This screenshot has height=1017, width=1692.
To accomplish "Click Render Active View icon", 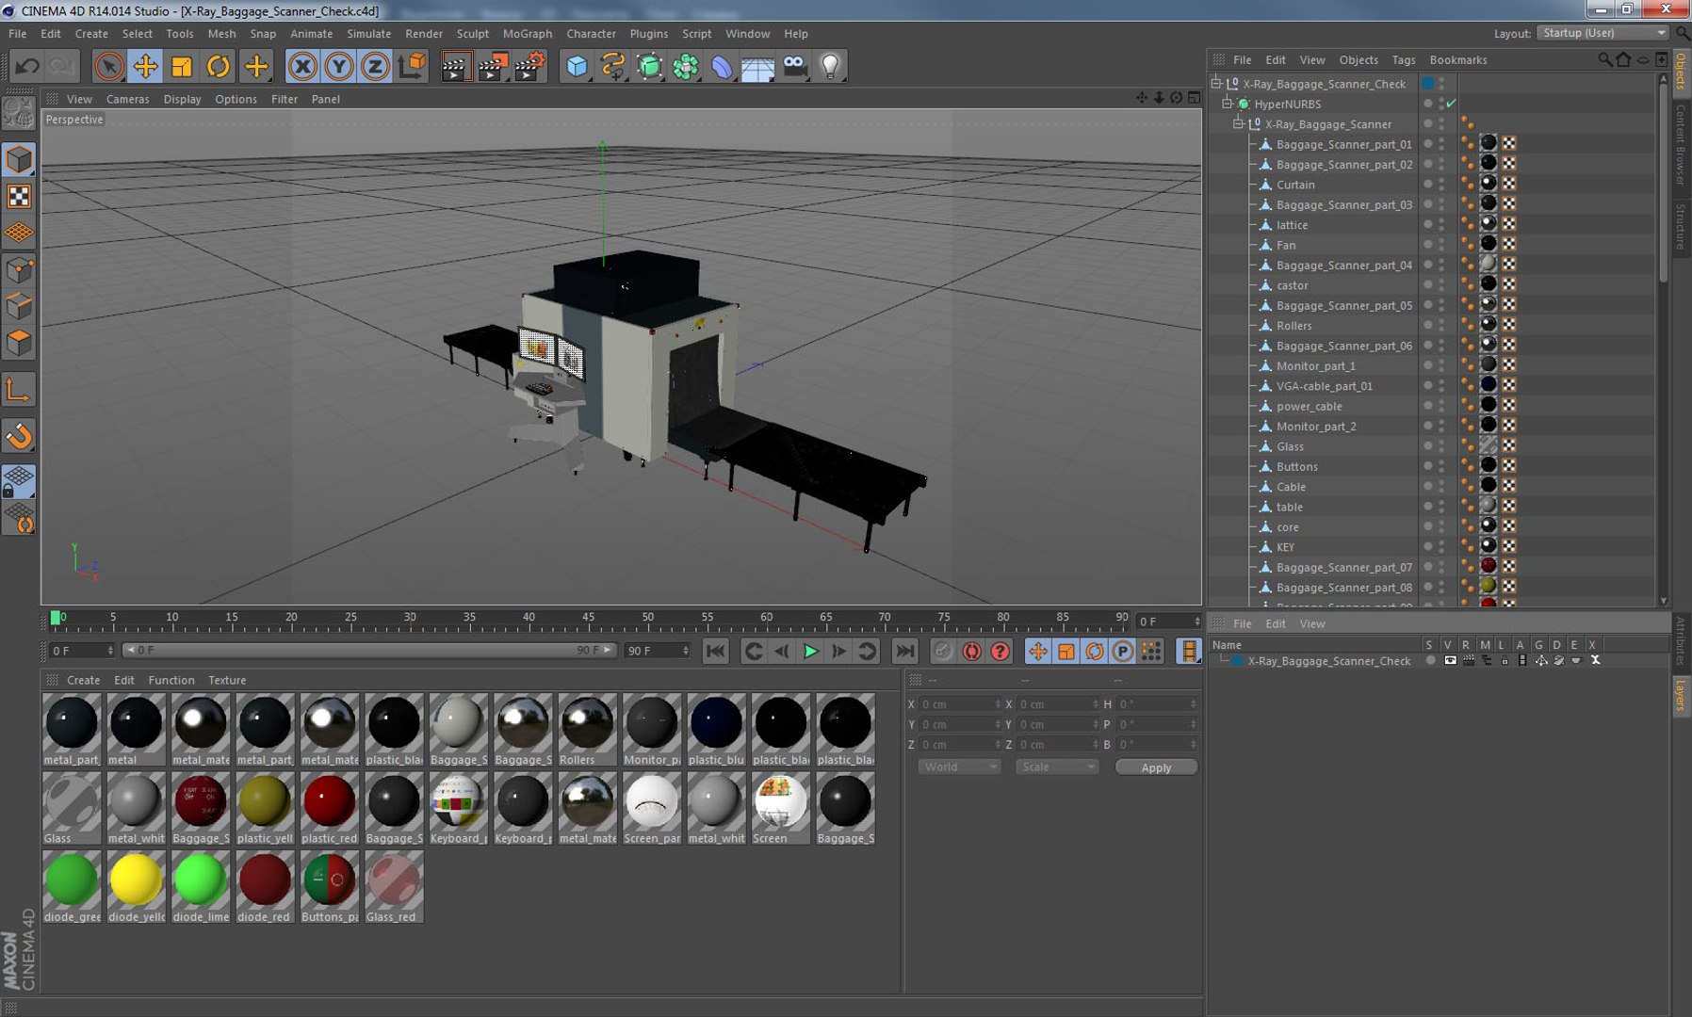I will (455, 66).
